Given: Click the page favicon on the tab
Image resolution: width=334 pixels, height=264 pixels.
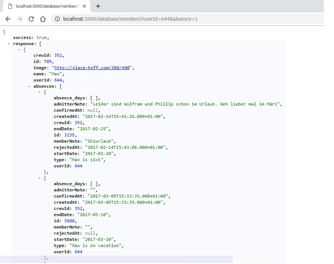Looking at the screenshot, I should (10, 6).
